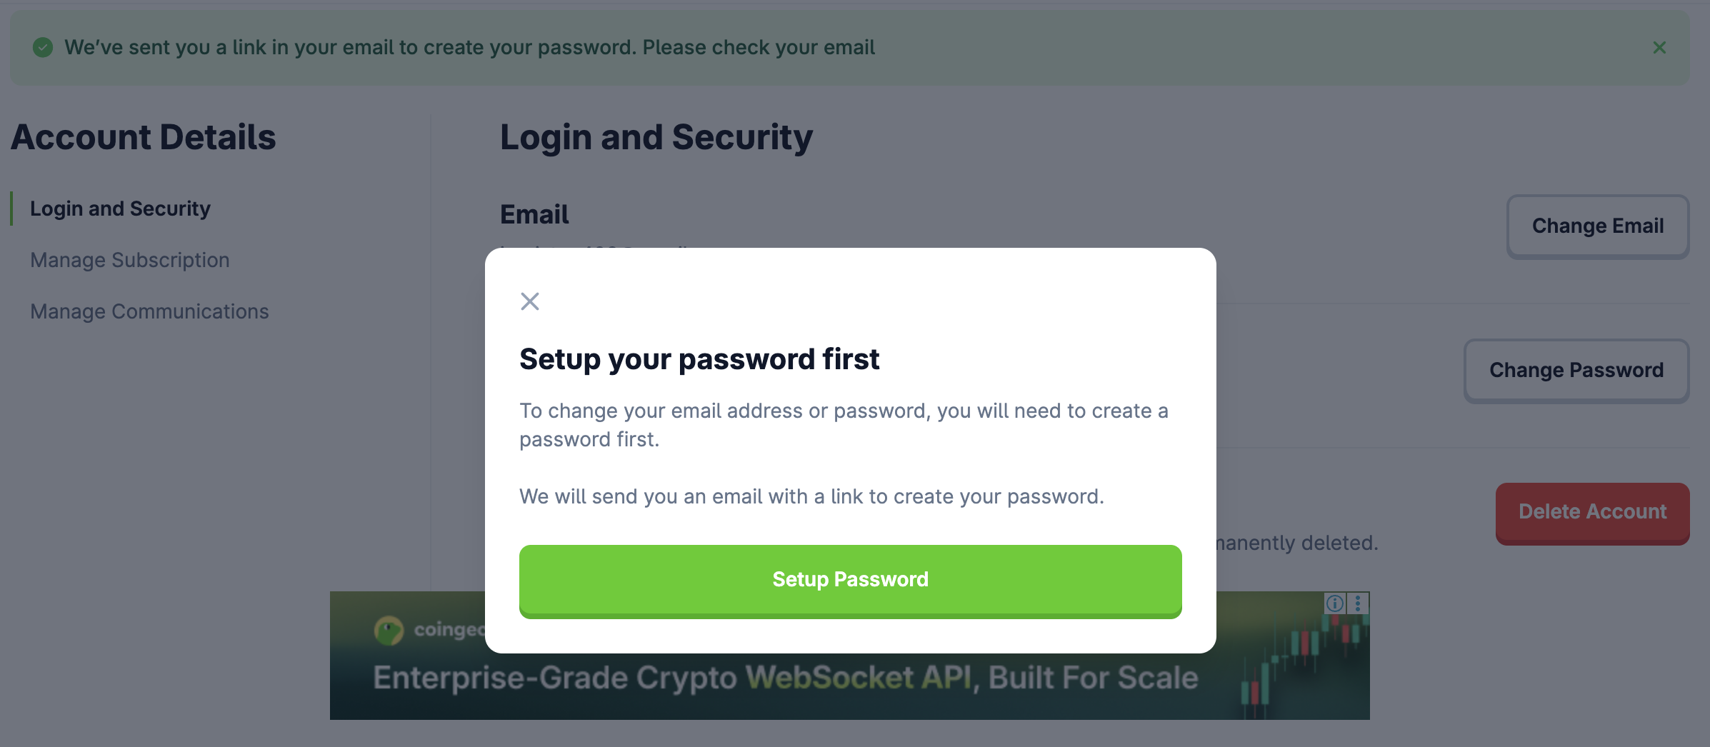Select Login and Security in the sidebar

pos(119,208)
